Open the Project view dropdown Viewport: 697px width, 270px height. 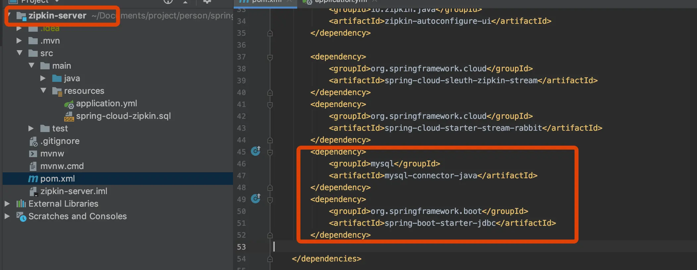coord(57,1)
